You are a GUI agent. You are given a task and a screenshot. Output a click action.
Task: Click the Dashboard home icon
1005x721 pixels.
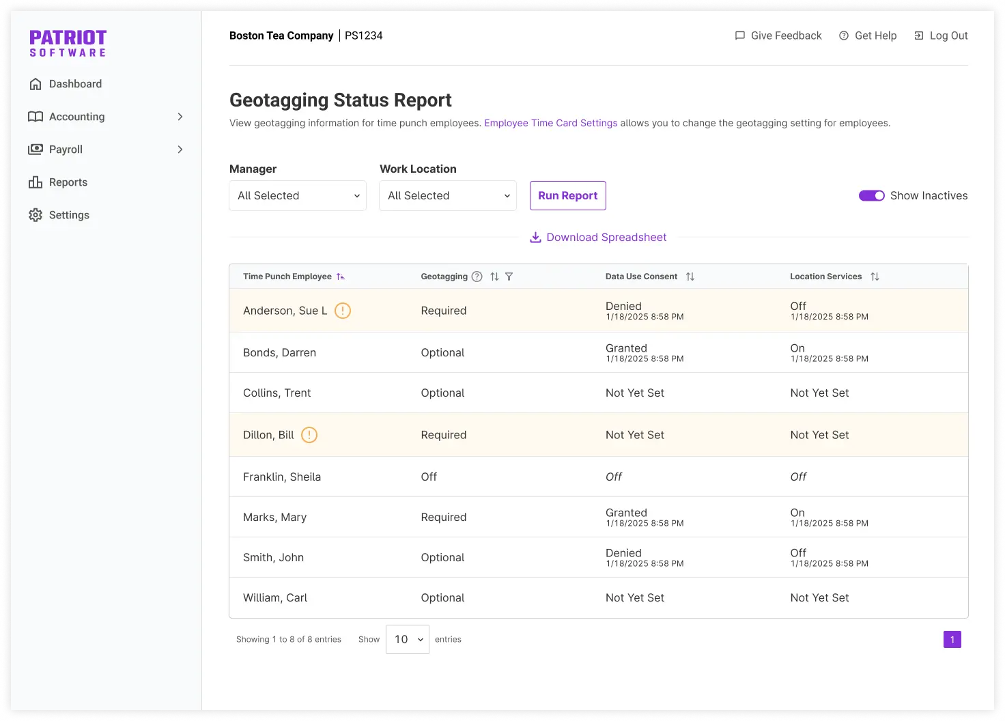36,84
